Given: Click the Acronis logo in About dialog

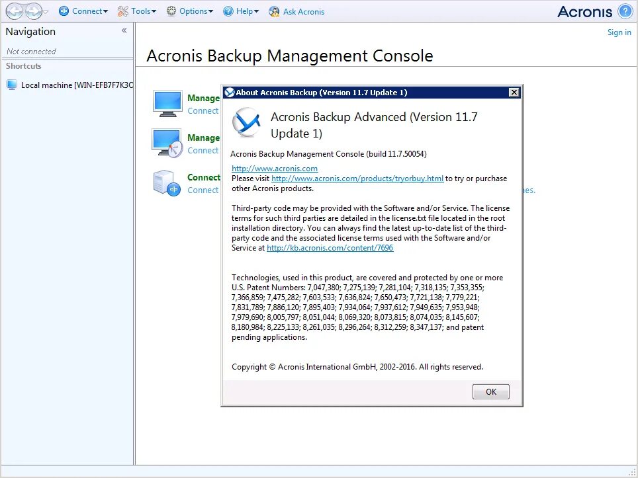Looking at the screenshot, I should click(246, 122).
